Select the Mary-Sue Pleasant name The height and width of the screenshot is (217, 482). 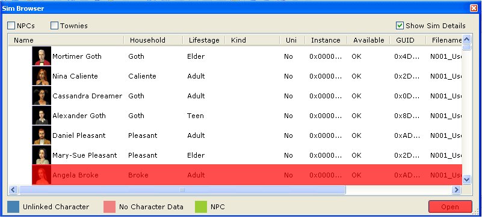[x=84, y=155]
